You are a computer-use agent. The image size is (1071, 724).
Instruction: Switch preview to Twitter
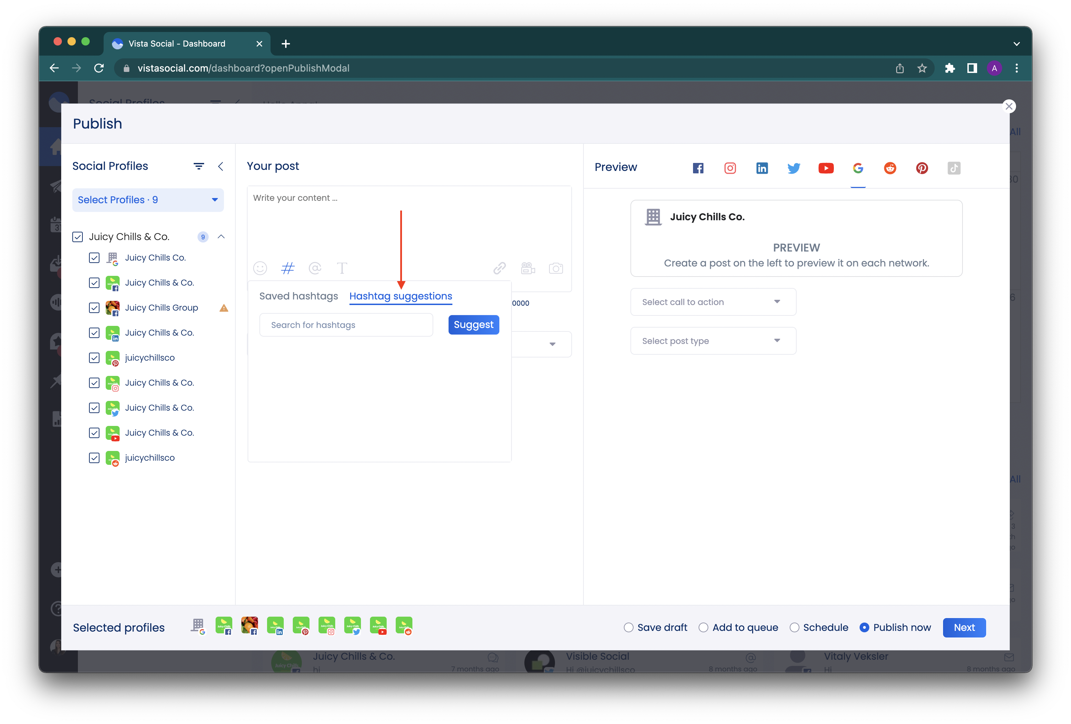tap(794, 168)
